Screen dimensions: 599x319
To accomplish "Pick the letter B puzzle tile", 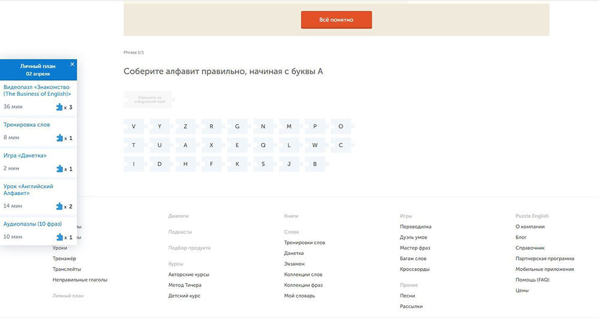I will [x=315, y=164].
